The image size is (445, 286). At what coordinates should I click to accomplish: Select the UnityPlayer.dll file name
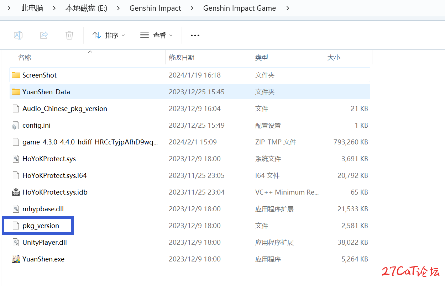pyautogui.click(x=45, y=242)
